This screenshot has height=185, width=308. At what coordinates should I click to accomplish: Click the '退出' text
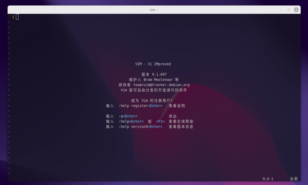point(173,116)
